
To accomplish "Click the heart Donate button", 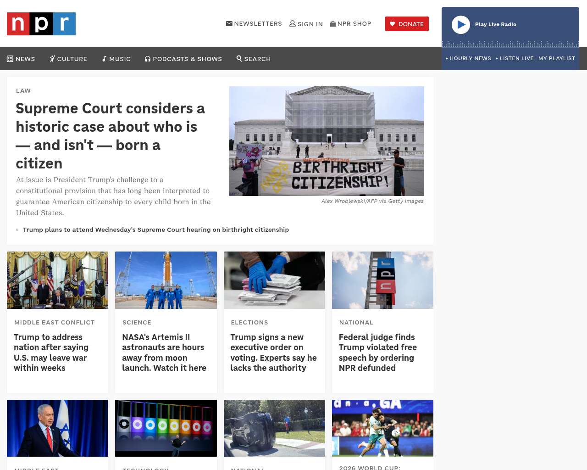I will pos(407,24).
